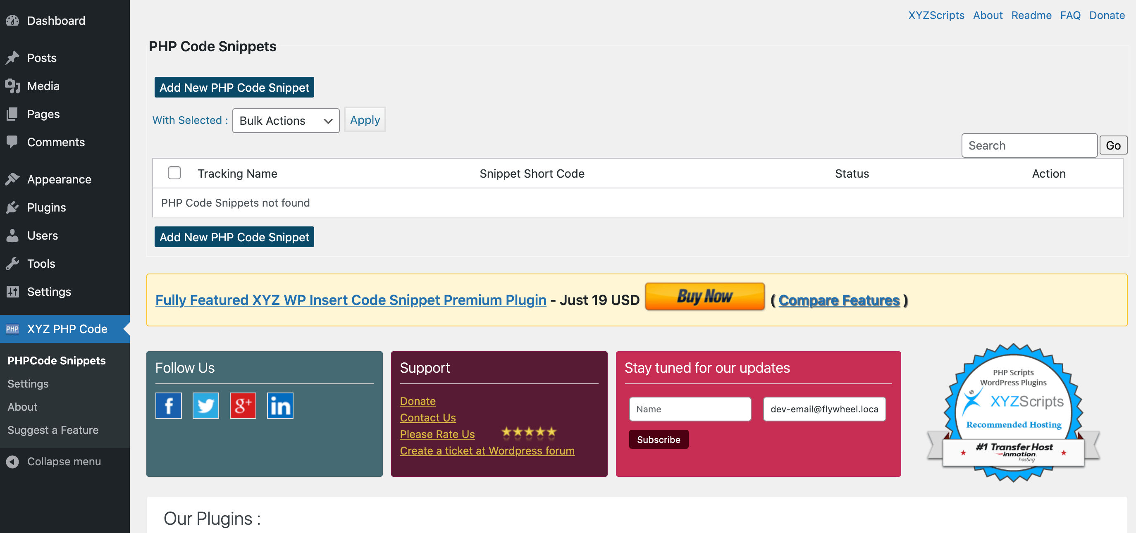Open Settings under the XYZ PHP Code submenu
The width and height of the screenshot is (1136, 533).
[x=28, y=383]
